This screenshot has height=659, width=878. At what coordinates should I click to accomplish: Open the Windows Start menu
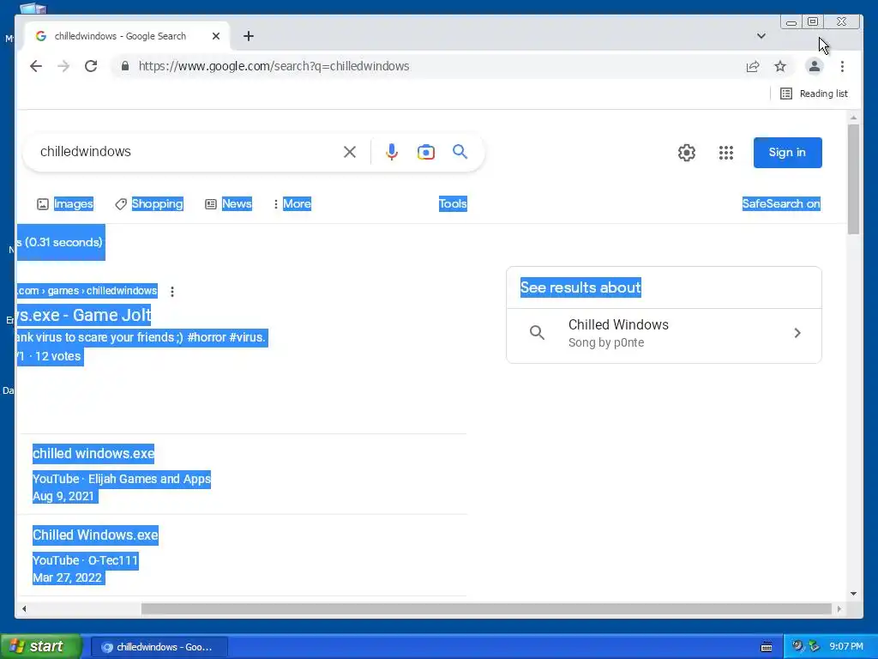click(x=41, y=647)
